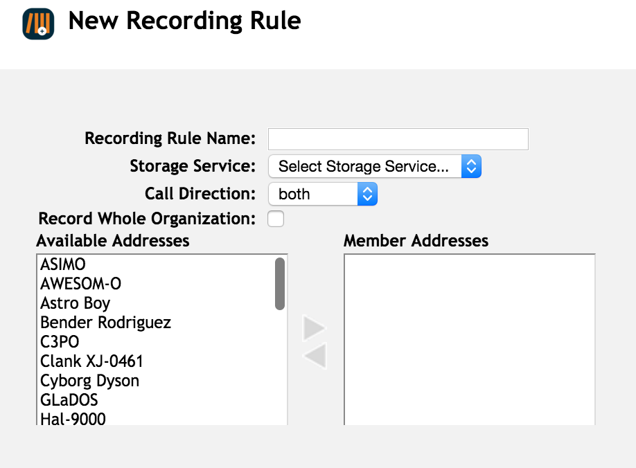
Task: Click the Recording Rule Name input field
Action: click(398, 138)
